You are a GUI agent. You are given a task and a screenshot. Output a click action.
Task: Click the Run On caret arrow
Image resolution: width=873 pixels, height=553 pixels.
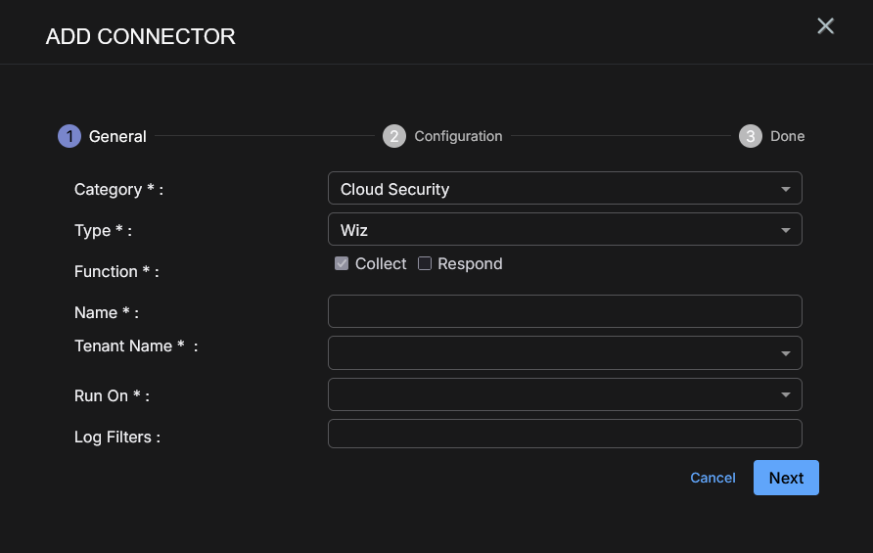(x=785, y=394)
